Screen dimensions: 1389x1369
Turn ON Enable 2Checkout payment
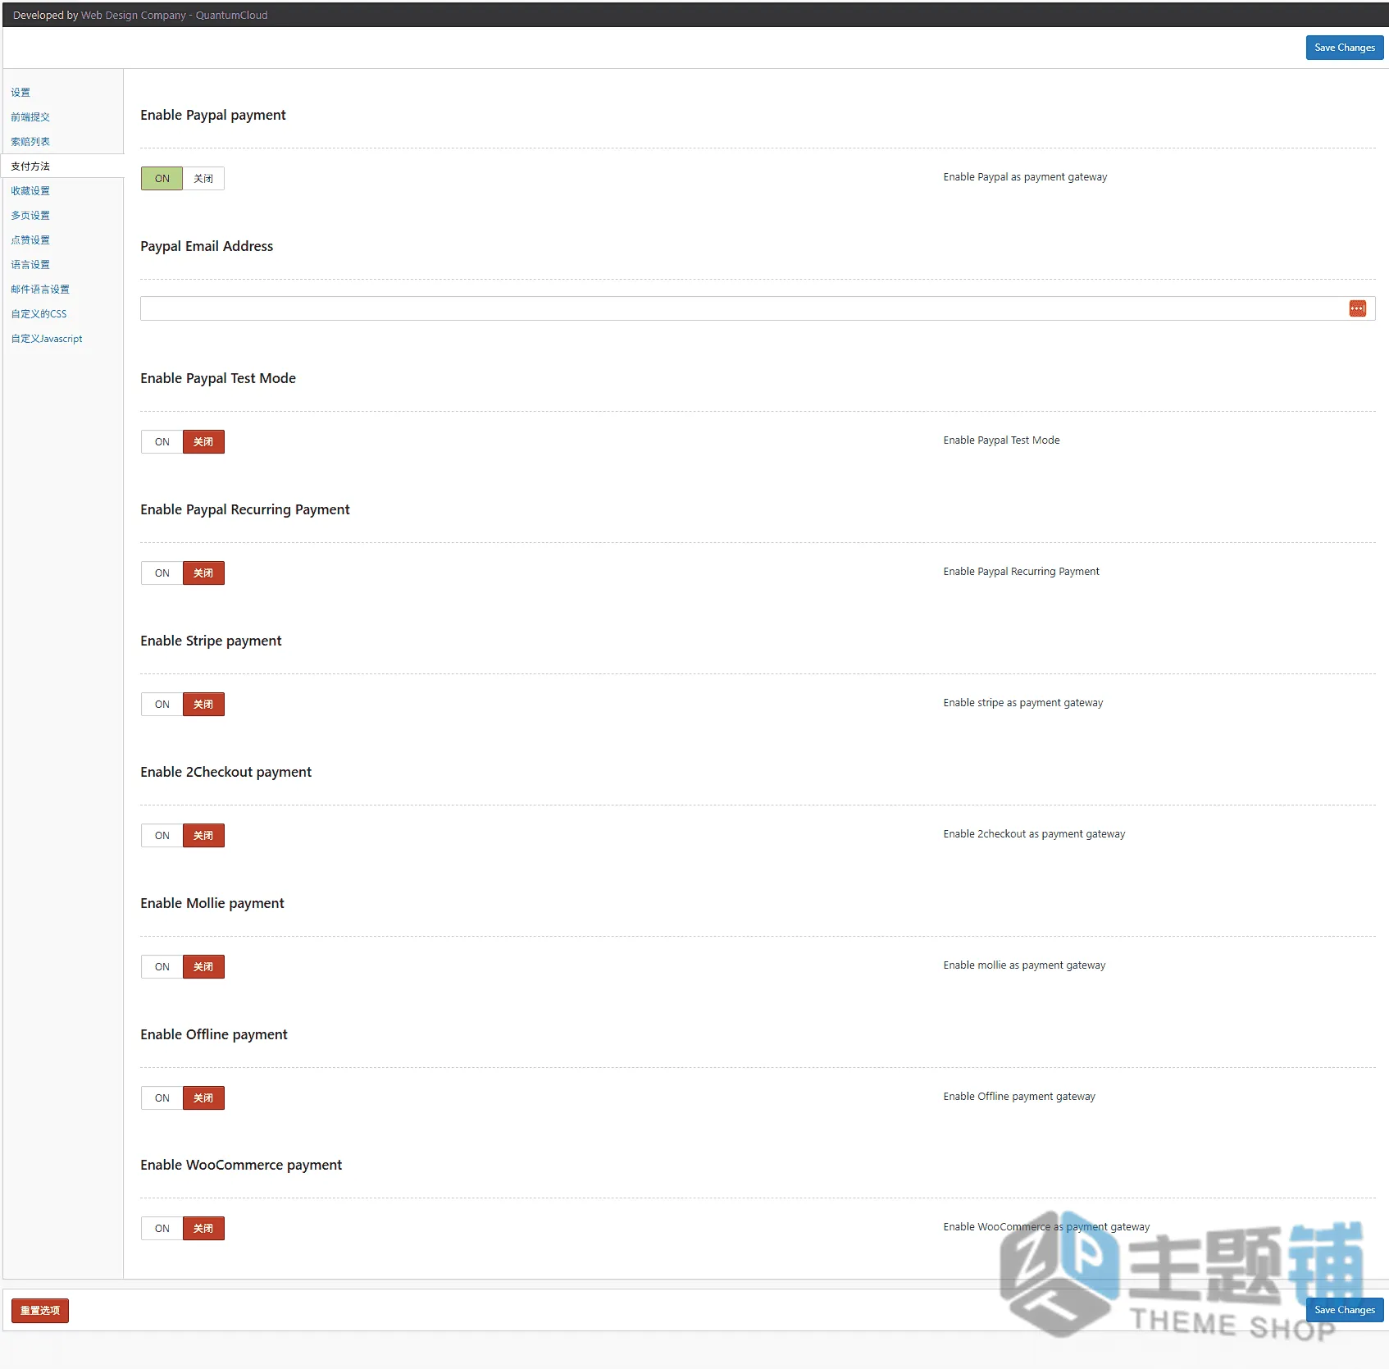pos(162,836)
